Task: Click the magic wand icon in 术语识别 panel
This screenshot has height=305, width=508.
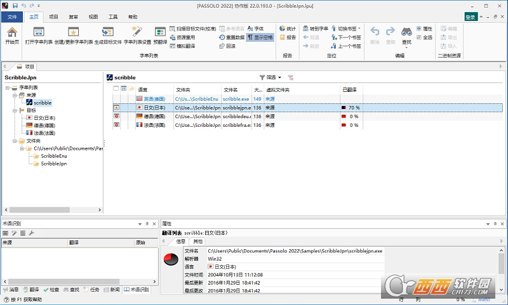Action: pos(14,233)
